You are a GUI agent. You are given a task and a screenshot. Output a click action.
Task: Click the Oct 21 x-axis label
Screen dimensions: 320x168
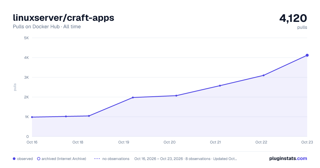pyautogui.click(x=215, y=142)
